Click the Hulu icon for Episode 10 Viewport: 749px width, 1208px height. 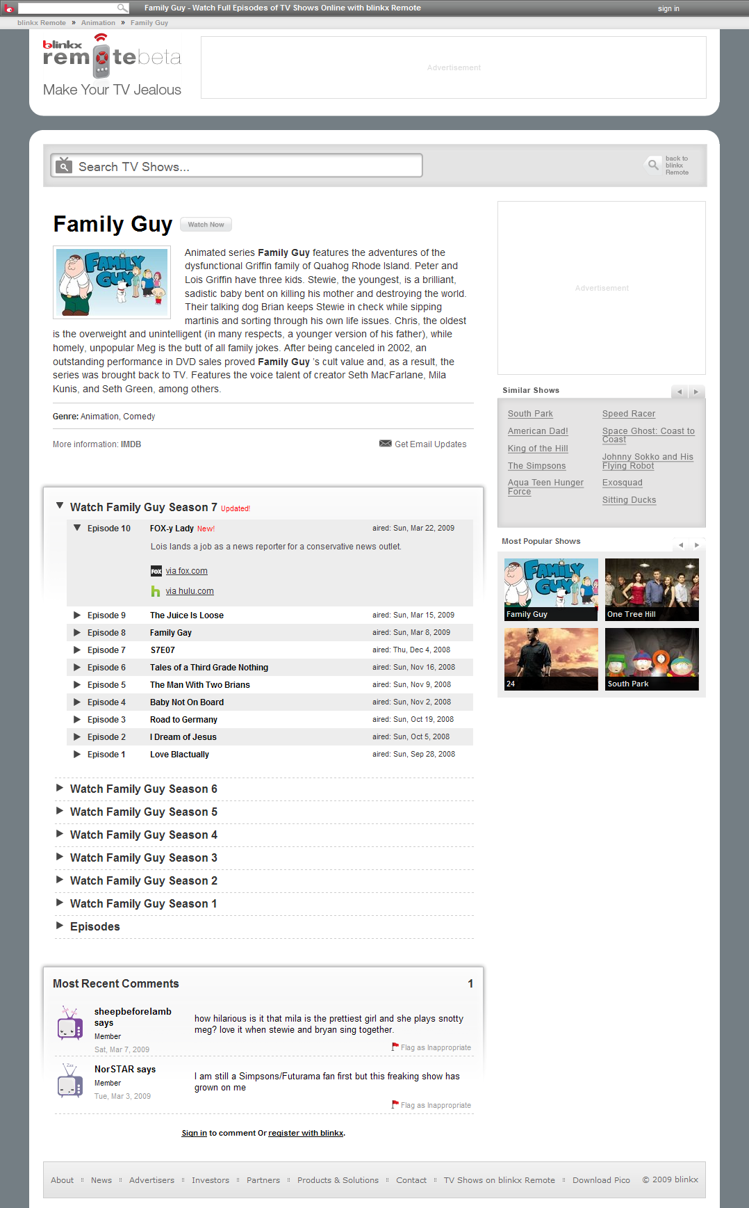pos(156,591)
